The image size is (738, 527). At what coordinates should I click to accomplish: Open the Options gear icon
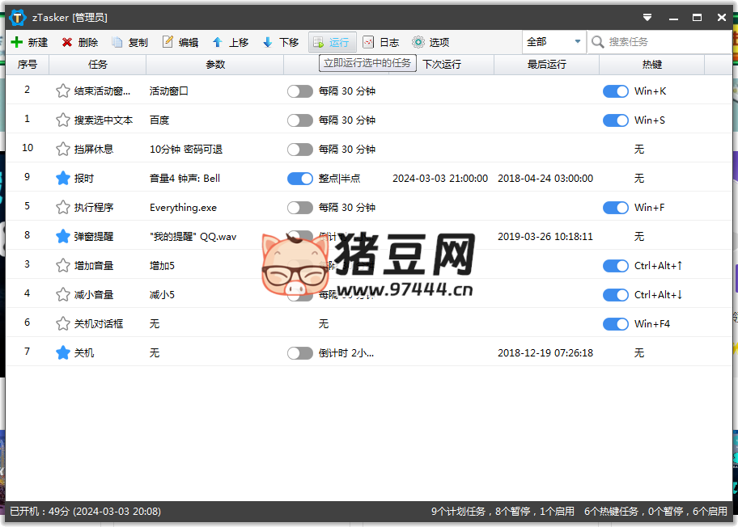(x=418, y=42)
